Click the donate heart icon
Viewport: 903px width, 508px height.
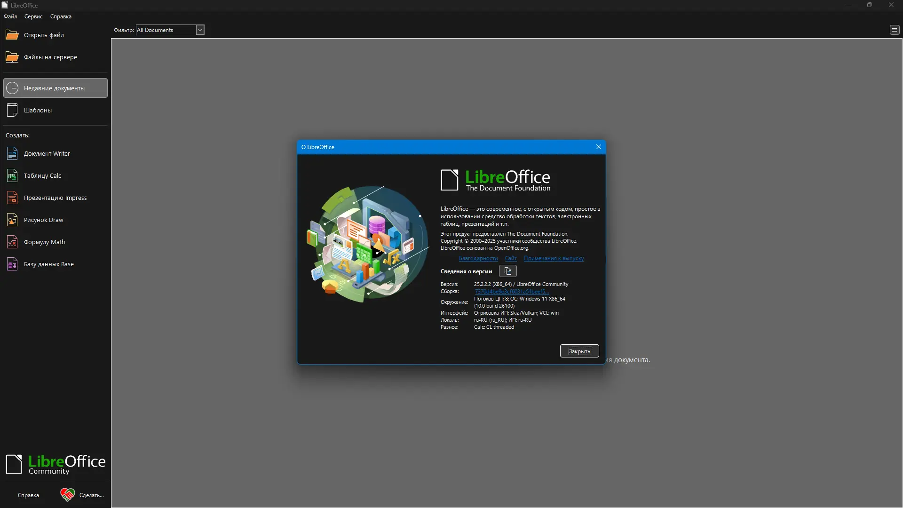click(67, 495)
